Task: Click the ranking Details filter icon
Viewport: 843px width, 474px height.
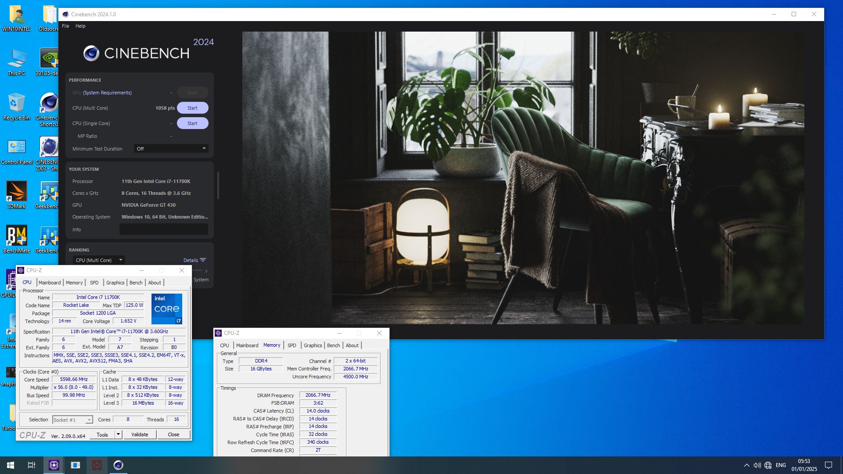Action: [203, 260]
